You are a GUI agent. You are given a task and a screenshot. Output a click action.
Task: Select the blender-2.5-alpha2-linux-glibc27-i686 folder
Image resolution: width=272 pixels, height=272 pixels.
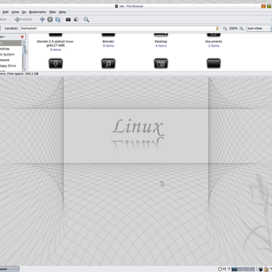point(56,44)
